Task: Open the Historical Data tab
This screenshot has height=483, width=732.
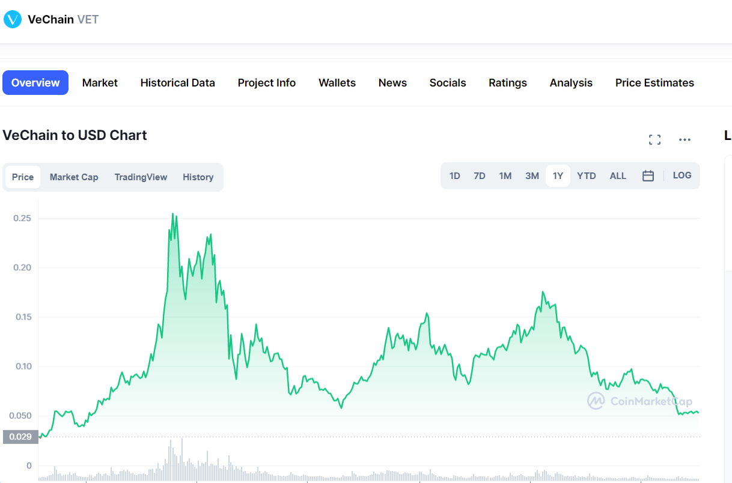Action: click(178, 83)
